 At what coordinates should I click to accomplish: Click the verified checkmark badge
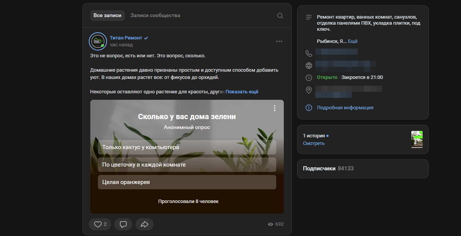click(146, 38)
